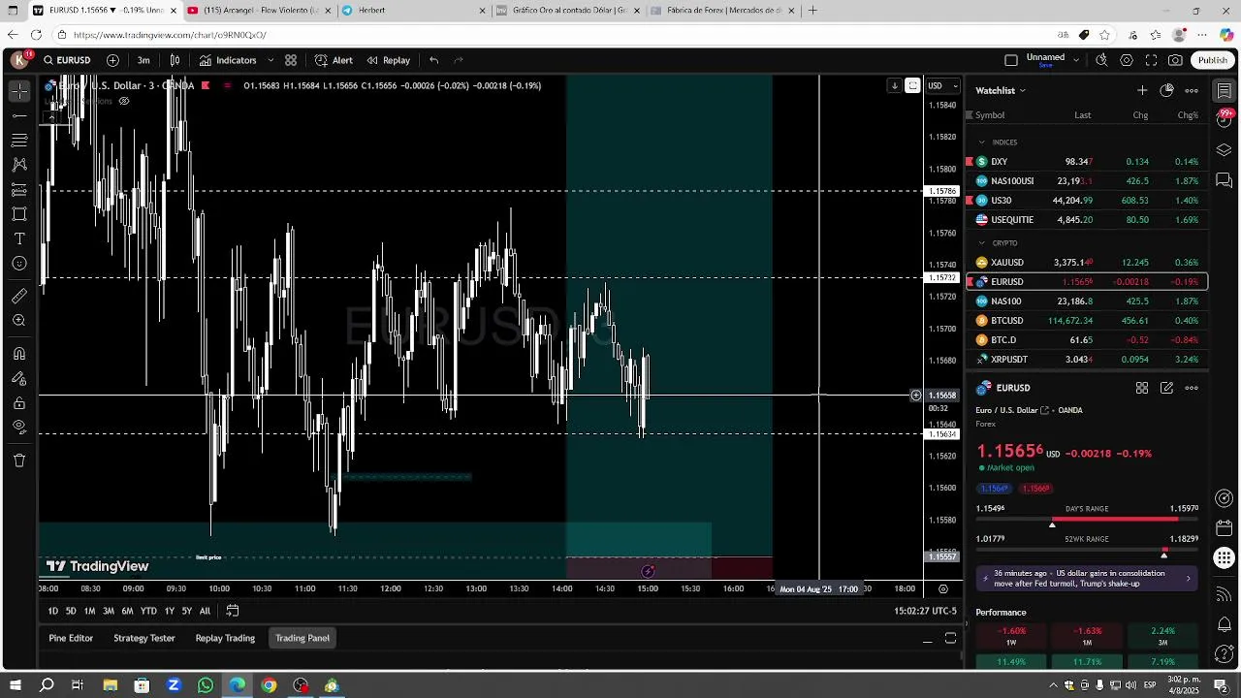Select XAUUSD in the watchlist

tap(1087, 263)
